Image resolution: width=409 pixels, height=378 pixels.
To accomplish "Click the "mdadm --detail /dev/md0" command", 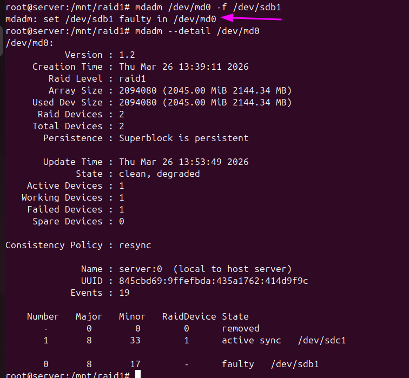I will pyautogui.click(x=197, y=31).
